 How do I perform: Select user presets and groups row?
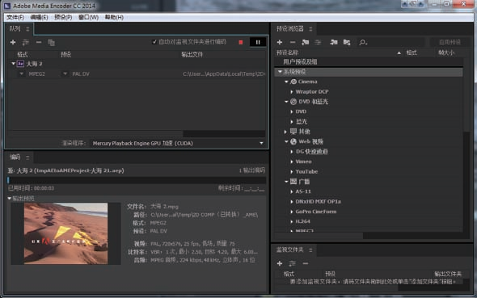[368, 61]
